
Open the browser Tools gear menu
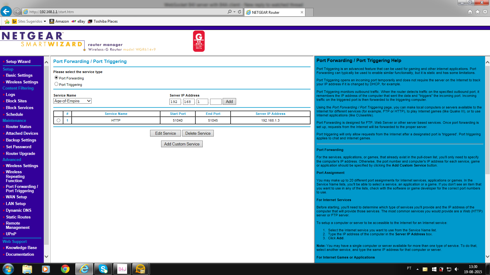coord(485,12)
